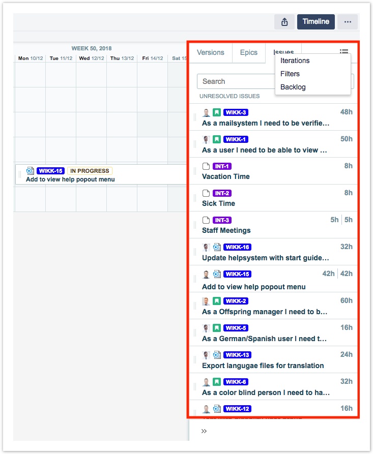
Task: Open the WIKK-2 issue key link
Action: click(x=236, y=301)
